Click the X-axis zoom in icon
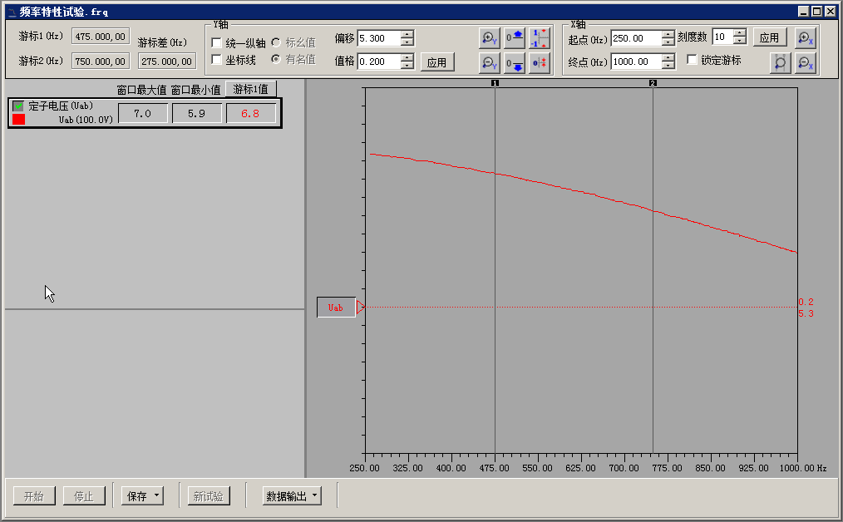 [805, 38]
